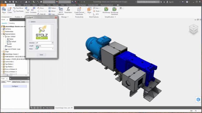Click the Home icon in quick access toolbar
Image resolution: width=202 pixels, height=113 pixels.
coord(26,2)
